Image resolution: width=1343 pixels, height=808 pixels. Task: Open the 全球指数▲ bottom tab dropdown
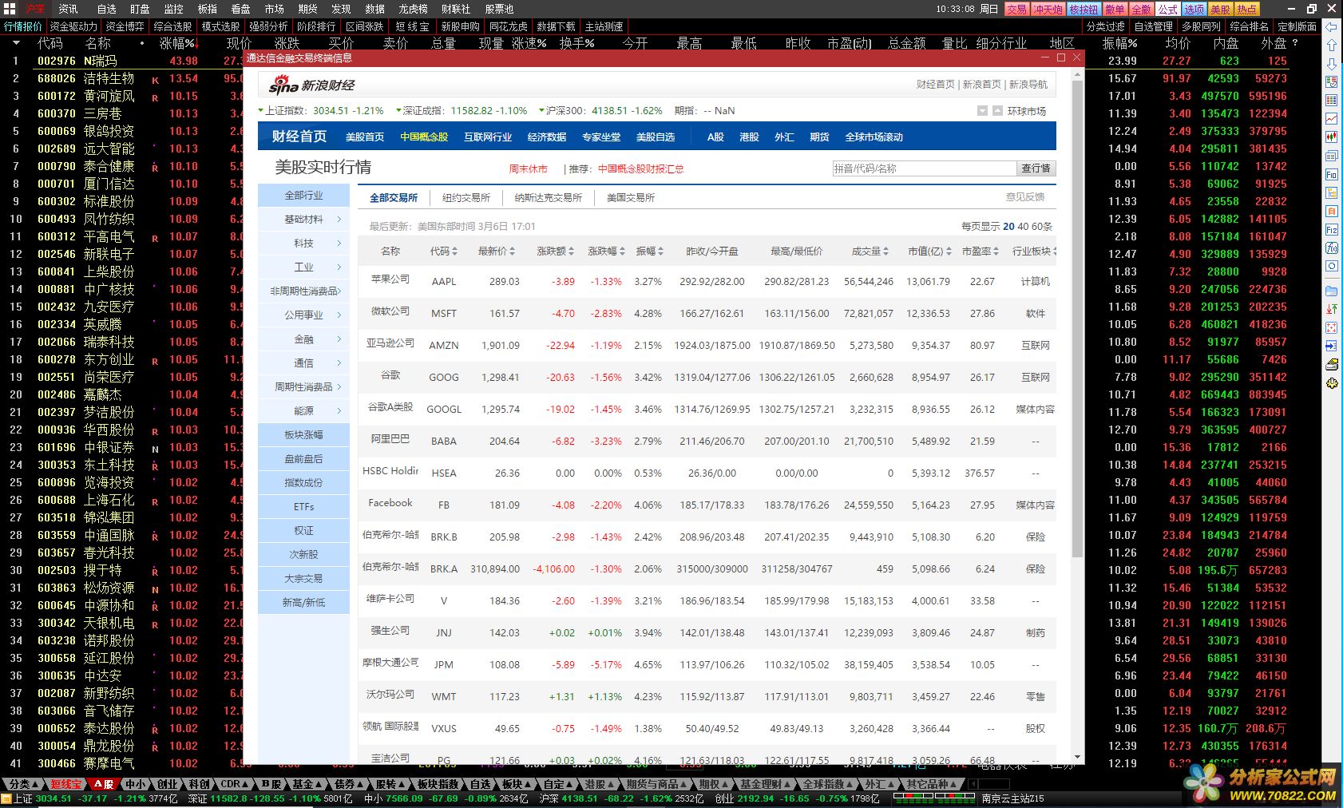coord(829,784)
